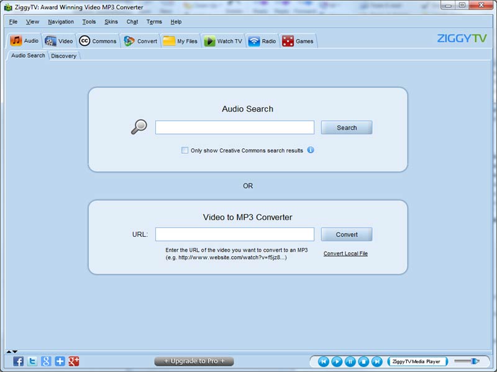
Task: Select the Watch TV tab
Action: [223, 41]
